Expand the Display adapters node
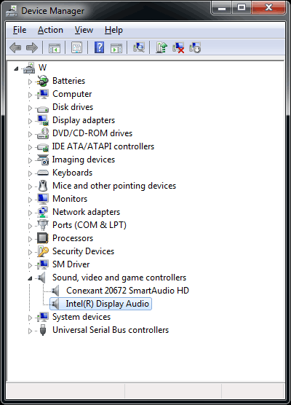Viewport: 291px width, 405px height. pyautogui.click(x=30, y=121)
